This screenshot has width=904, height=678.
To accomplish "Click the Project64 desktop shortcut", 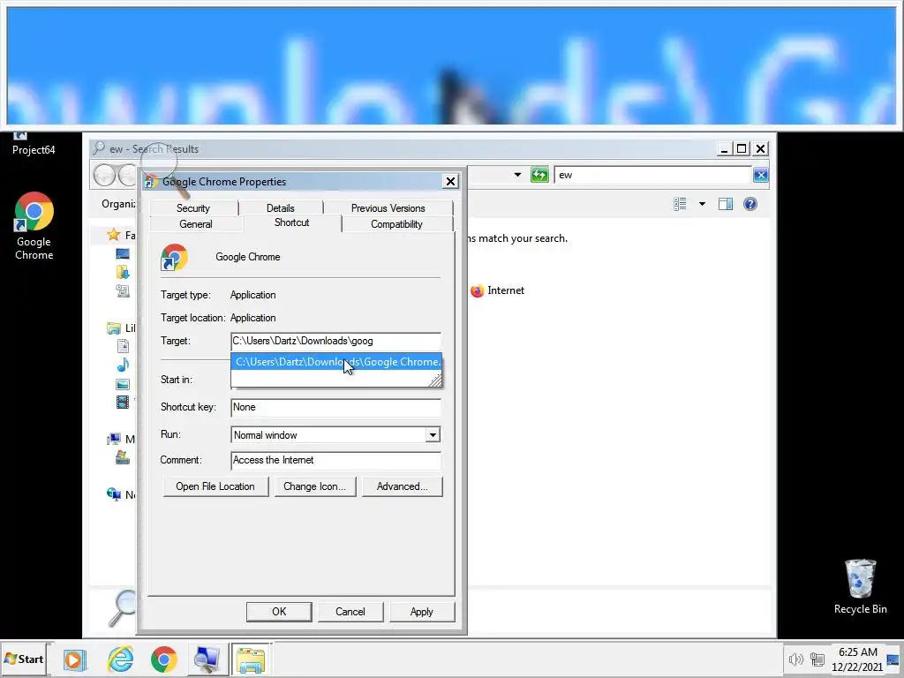I will tap(34, 144).
